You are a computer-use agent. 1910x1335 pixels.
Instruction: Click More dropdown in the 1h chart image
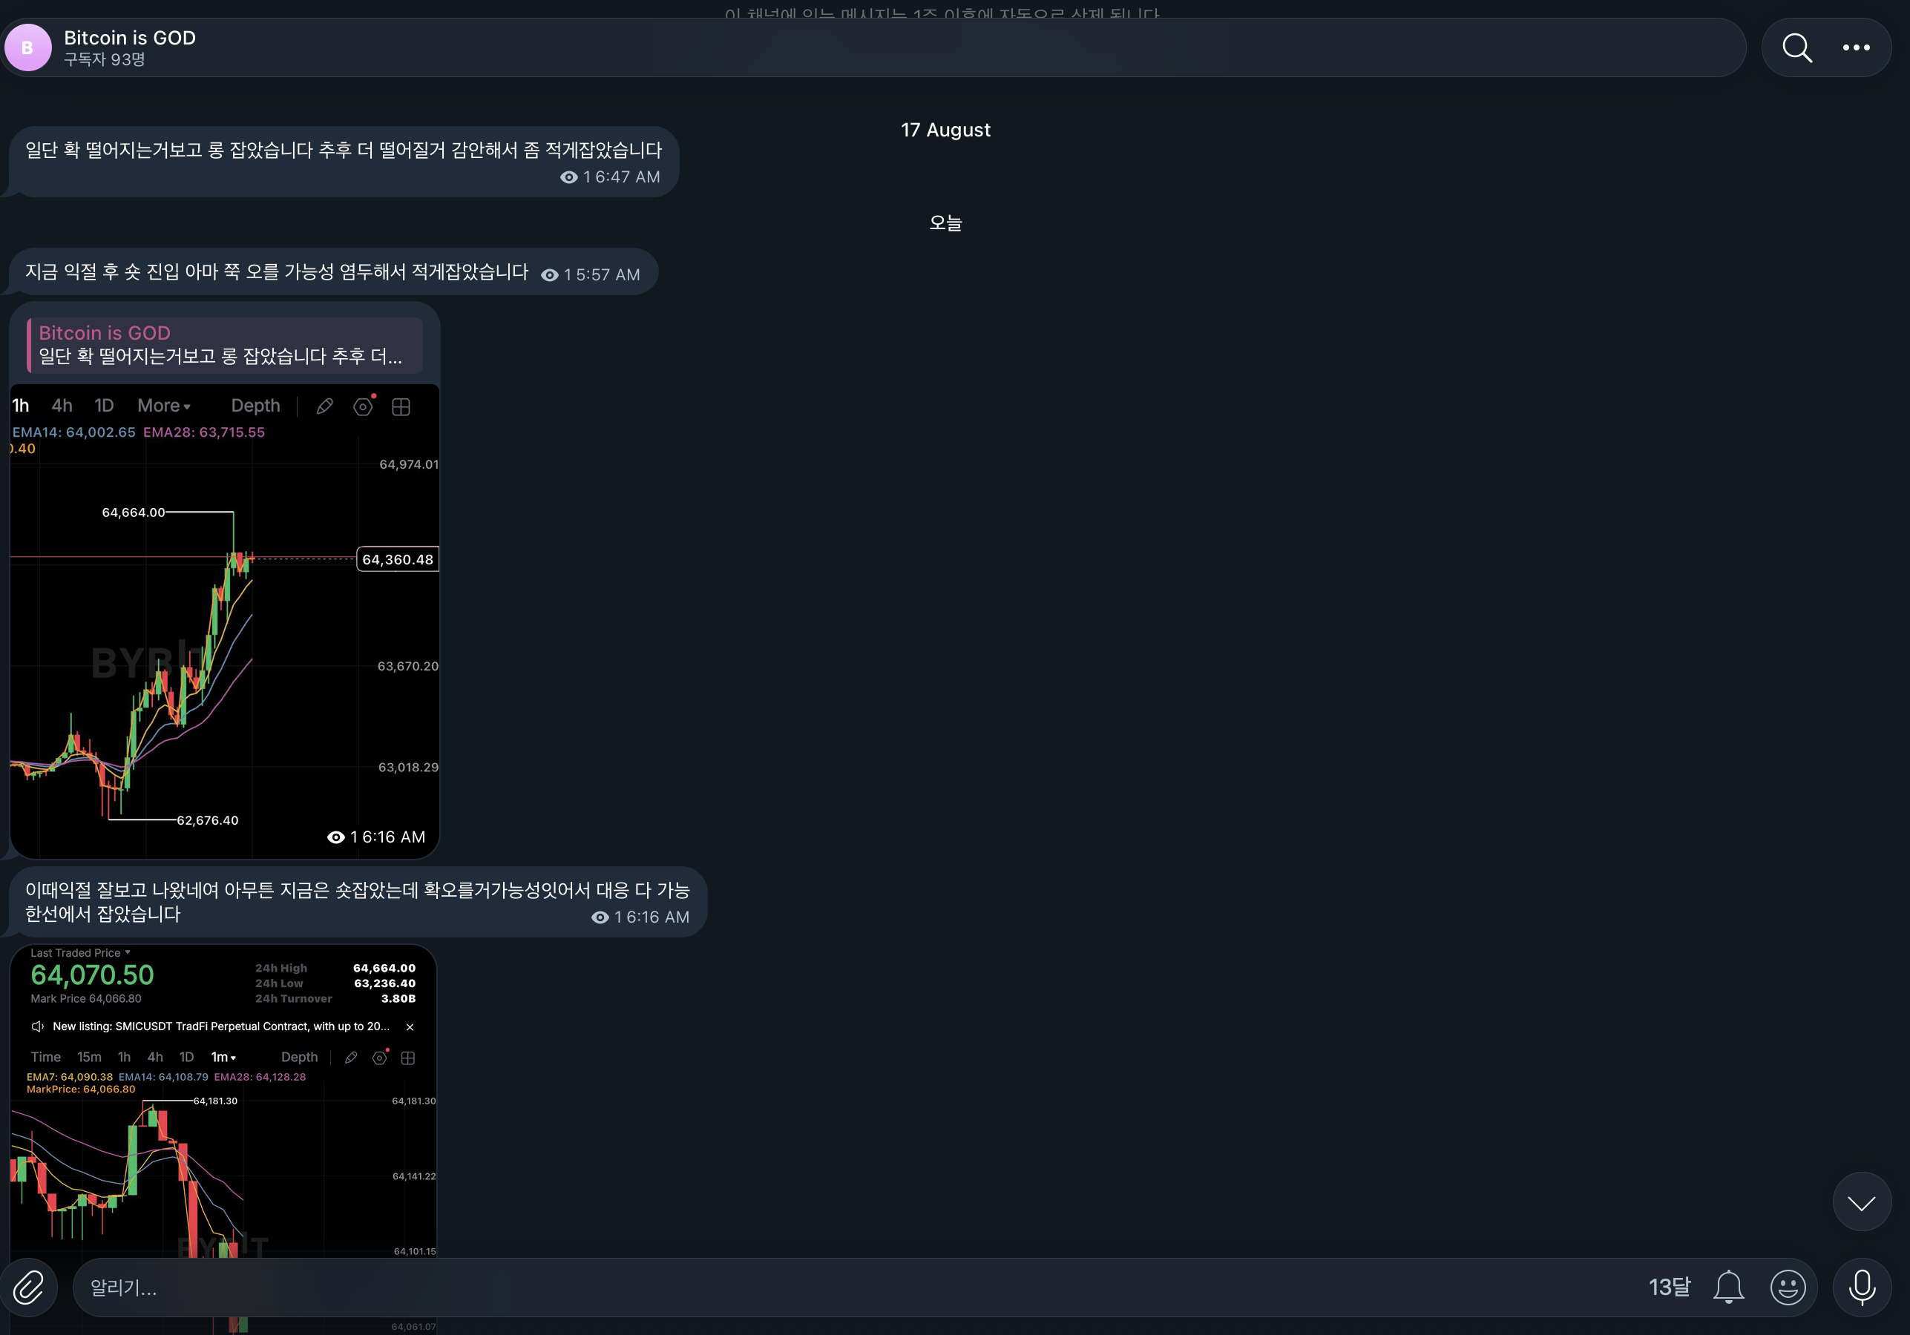click(164, 406)
